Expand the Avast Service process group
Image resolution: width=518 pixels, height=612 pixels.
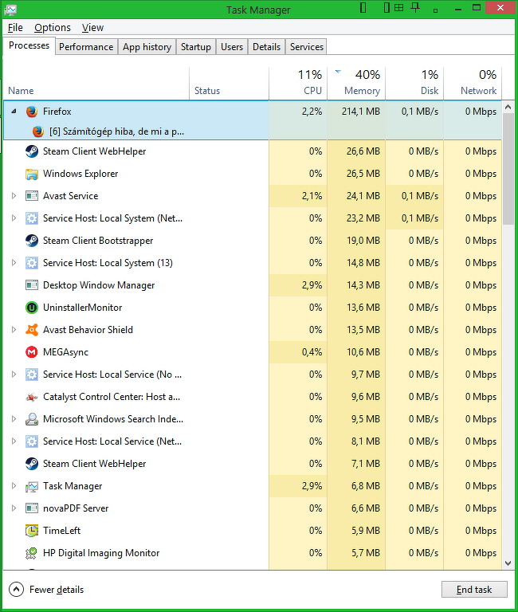point(14,196)
